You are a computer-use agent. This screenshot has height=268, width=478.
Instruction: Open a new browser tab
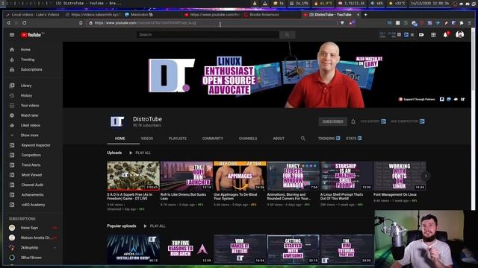point(365,15)
